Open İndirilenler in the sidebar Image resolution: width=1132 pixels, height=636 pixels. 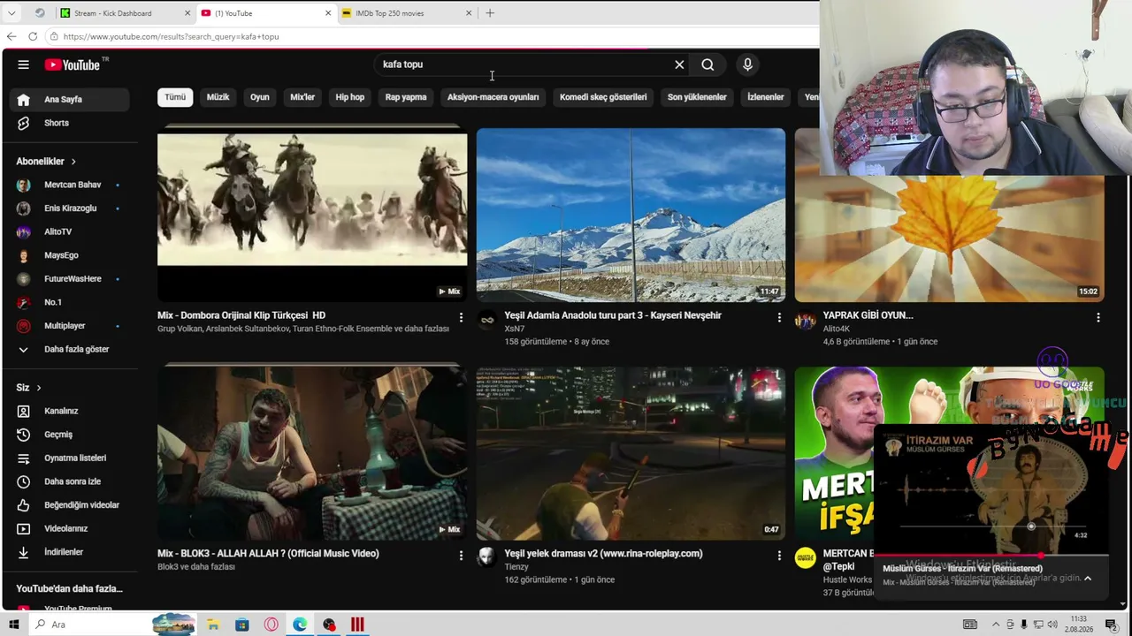click(x=69, y=552)
